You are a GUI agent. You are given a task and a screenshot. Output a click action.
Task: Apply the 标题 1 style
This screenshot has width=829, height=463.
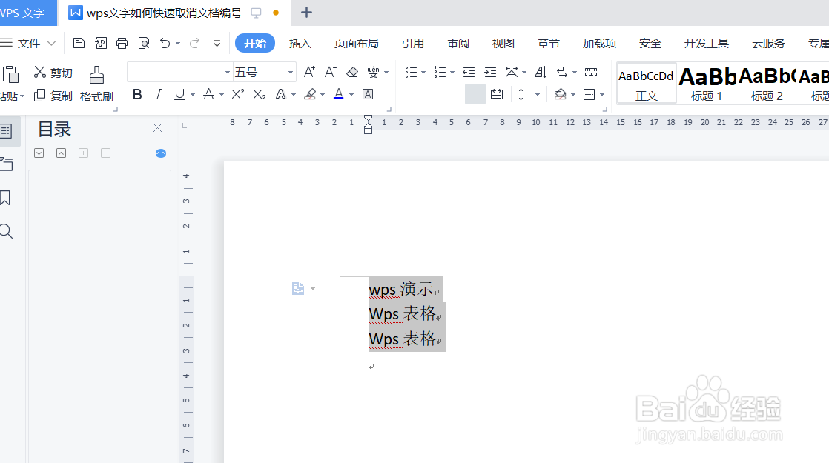click(x=707, y=84)
